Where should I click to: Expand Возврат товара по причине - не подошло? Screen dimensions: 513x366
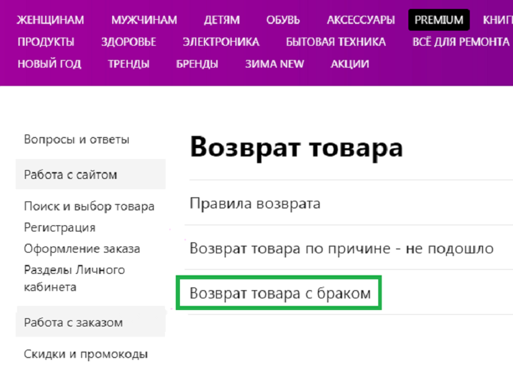pos(341,249)
